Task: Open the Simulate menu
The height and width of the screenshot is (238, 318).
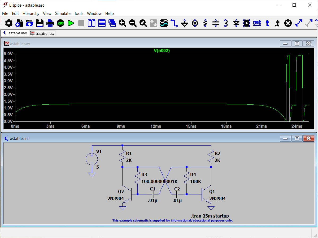Action: point(63,14)
